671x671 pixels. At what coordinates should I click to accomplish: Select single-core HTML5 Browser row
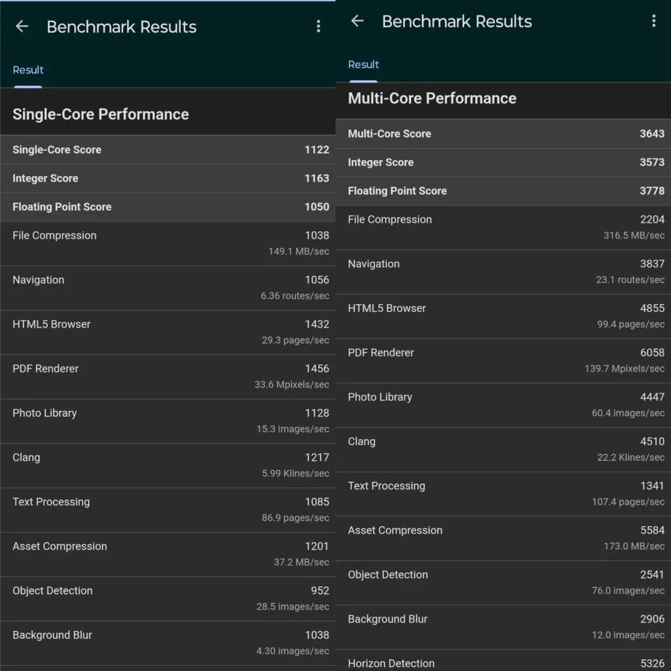pos(168,332)
